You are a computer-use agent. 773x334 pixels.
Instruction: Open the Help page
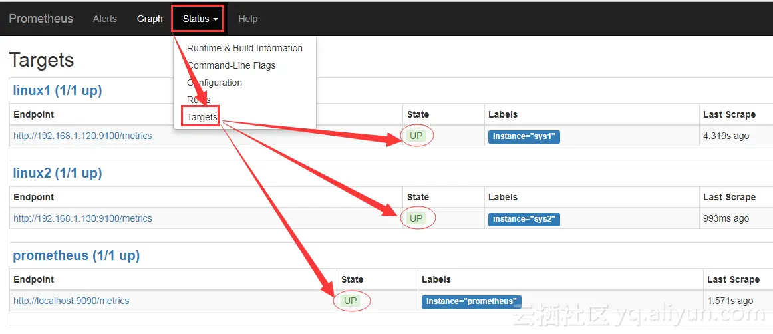point(248,19)
